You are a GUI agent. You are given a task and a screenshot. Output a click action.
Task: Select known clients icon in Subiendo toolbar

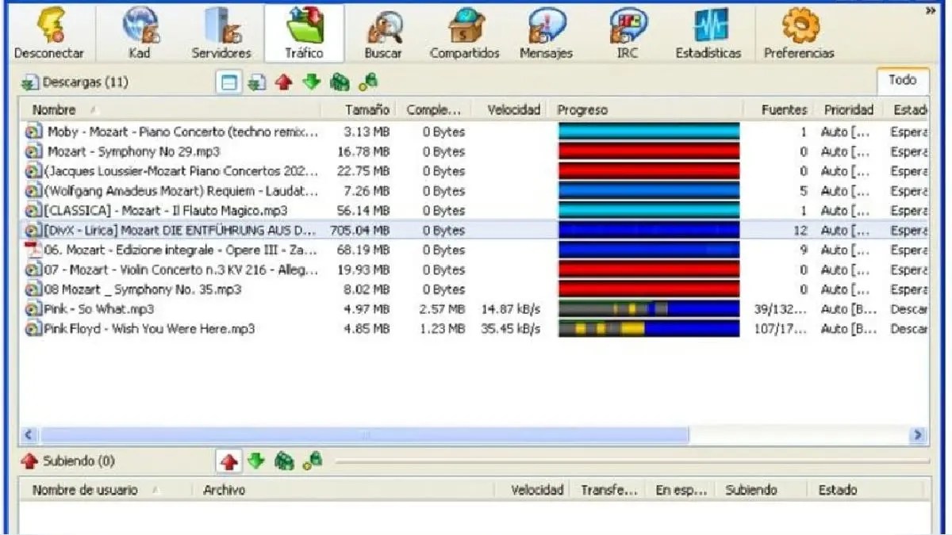[x=312, y=460]
